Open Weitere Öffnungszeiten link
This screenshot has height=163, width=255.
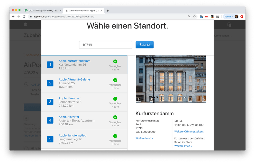pos(189,131)
